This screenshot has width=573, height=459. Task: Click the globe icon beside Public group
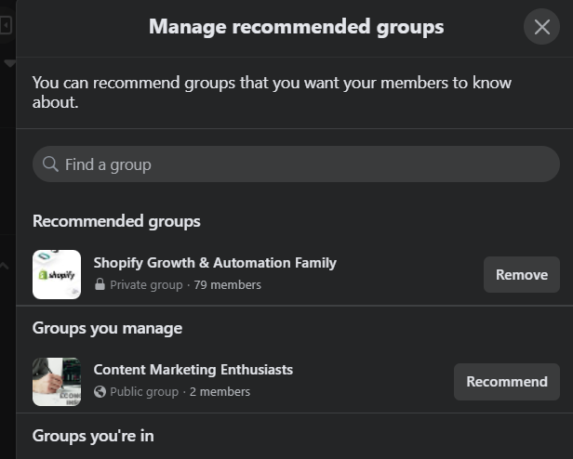point(100,392)
